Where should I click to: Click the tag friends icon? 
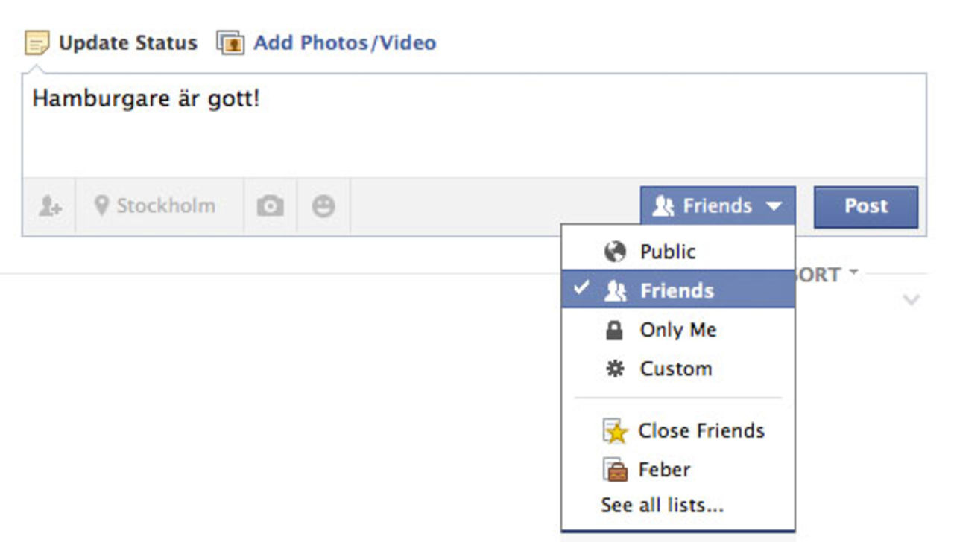(x=49, y=206)
